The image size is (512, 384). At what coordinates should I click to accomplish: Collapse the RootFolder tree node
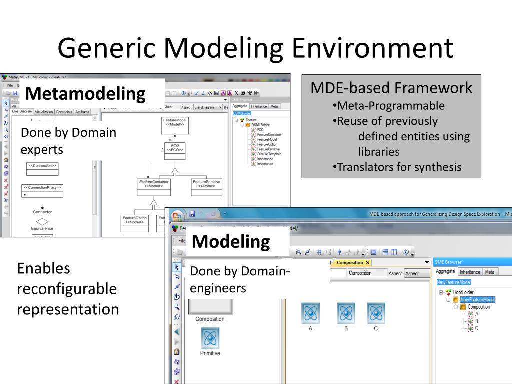pos(441,292)
